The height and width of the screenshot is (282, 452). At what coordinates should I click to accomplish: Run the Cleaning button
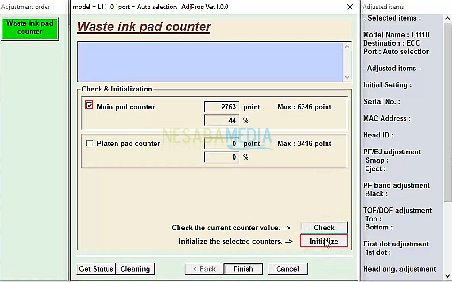tap(135, 269)
